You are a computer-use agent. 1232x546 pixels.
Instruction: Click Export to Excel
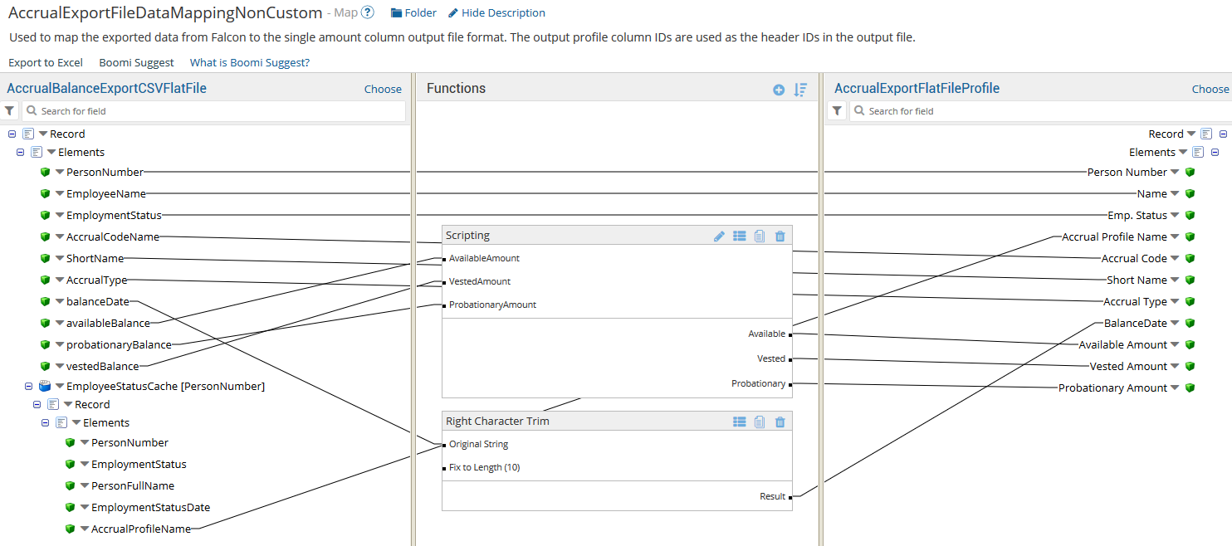click(x=46, y=62)
